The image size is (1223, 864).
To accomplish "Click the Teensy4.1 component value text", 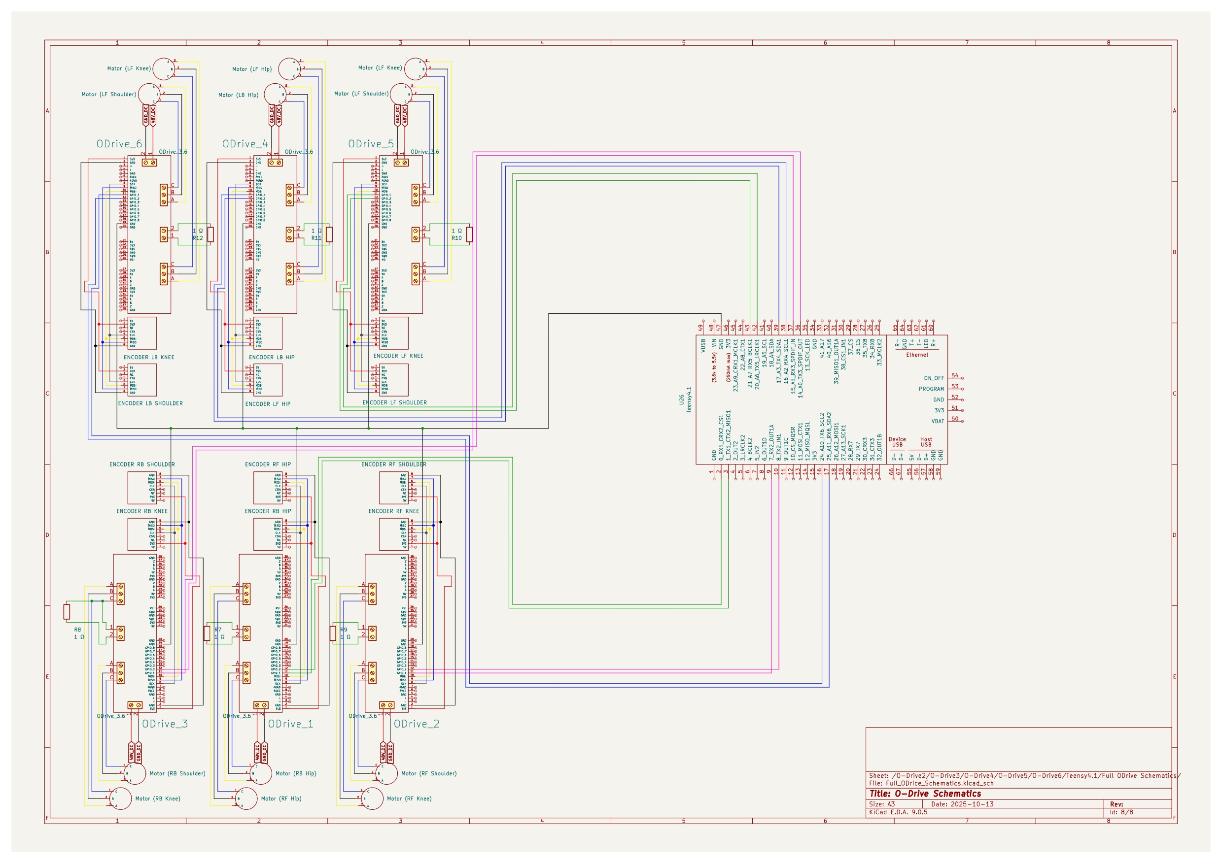I will [689, 400].
